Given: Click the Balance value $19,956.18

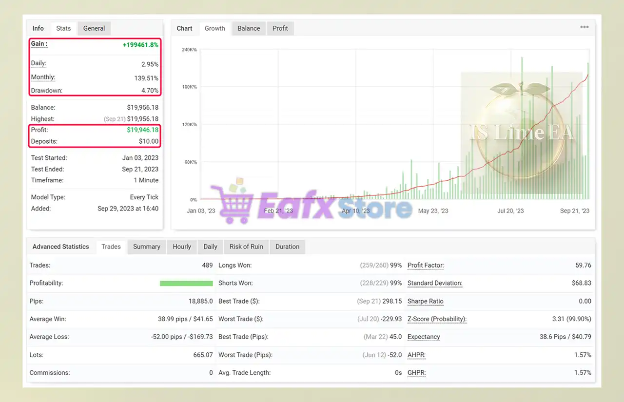Looking at the screenshot, I should [142, 108].
